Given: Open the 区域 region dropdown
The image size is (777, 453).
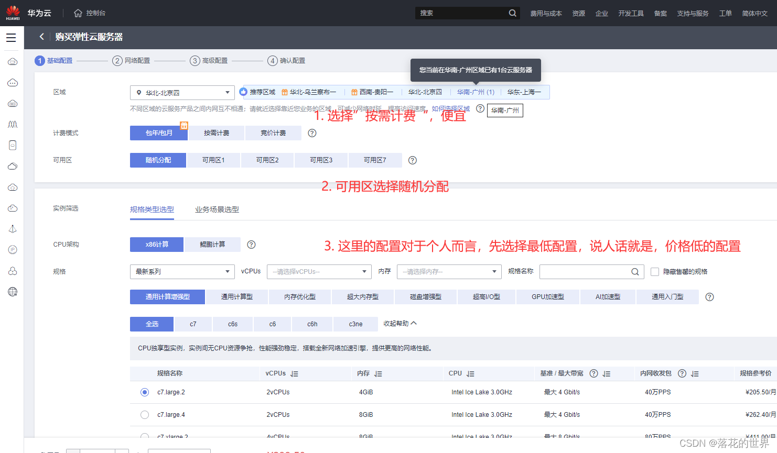Looking at the screenshot, I should point(182,93).
